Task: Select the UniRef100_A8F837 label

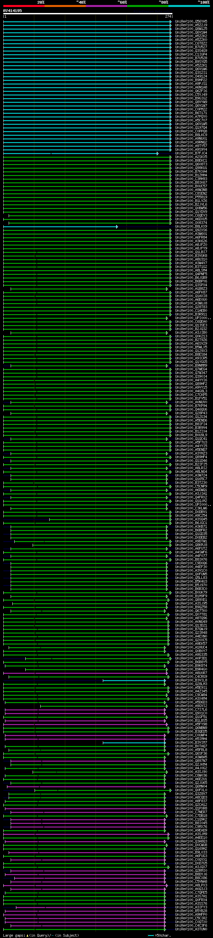Action: pyautogui.click(x=191, y=801)
